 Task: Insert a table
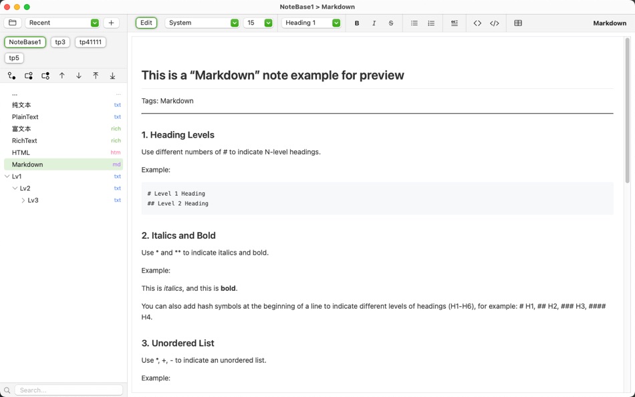point(518,23)
